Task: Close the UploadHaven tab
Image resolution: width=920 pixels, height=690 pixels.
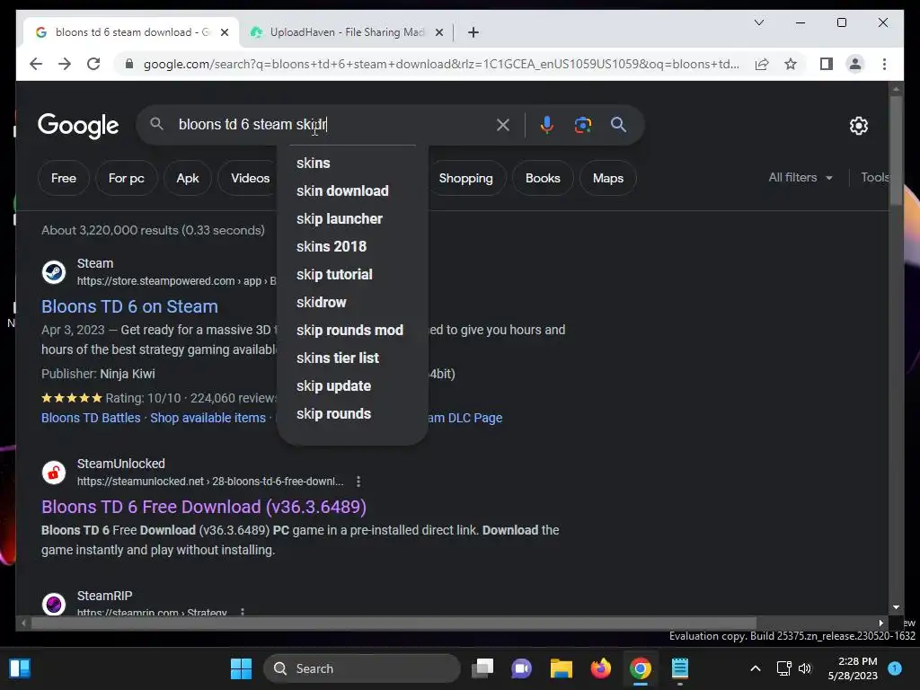Action: click(438, 32)
